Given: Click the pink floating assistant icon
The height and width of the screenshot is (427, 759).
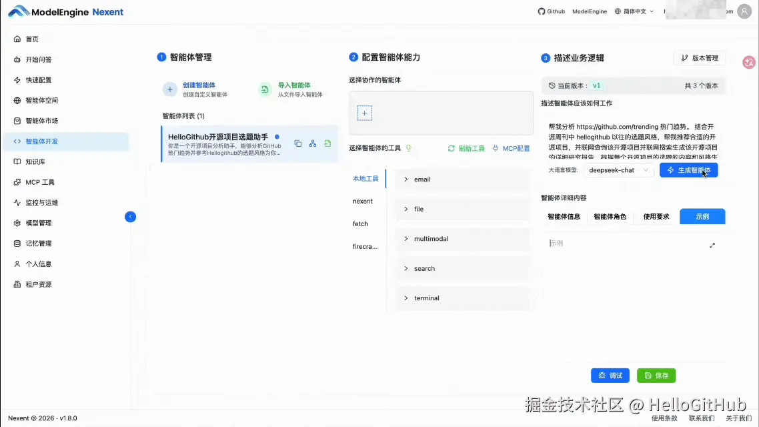Looking at the screenshot, I should pyautogui.click(x=749, y=62).
